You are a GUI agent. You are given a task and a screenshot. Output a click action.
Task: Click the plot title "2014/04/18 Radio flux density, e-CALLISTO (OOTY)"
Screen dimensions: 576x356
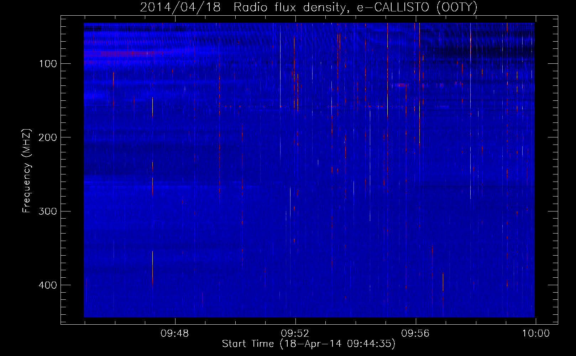(x=309, y=7)
